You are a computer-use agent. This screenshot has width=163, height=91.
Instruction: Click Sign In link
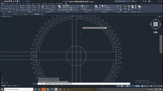pyautogui.click(x=135, y=1)
